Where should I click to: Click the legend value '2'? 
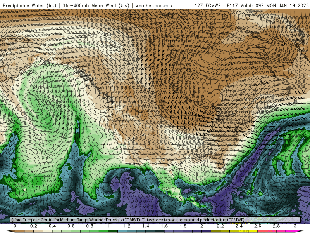(x=201, y=226)
